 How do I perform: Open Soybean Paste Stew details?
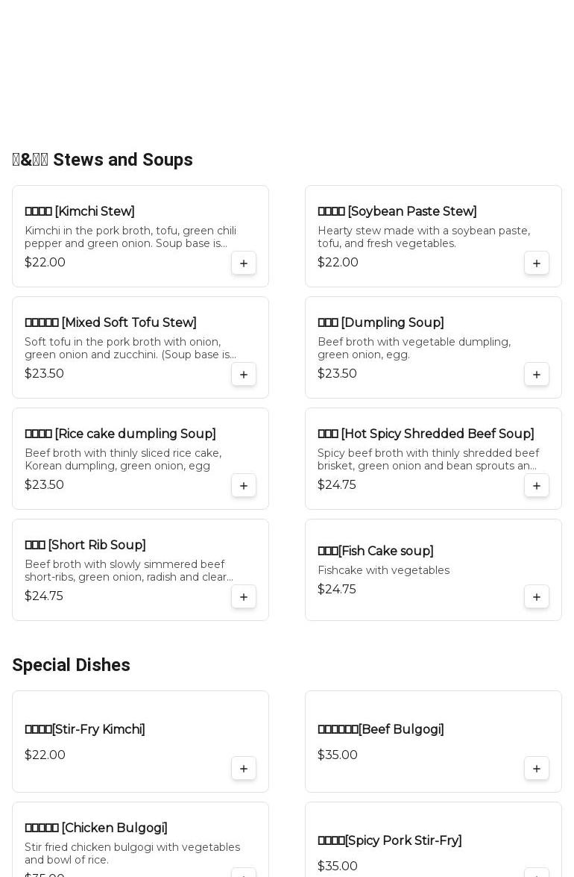(x=397, y=212)
